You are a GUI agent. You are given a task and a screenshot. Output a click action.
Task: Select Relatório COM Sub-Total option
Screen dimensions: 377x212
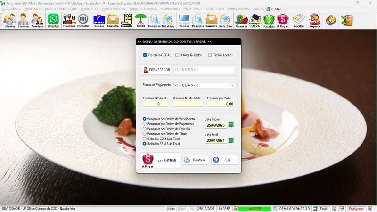click(x=145, y=139)
